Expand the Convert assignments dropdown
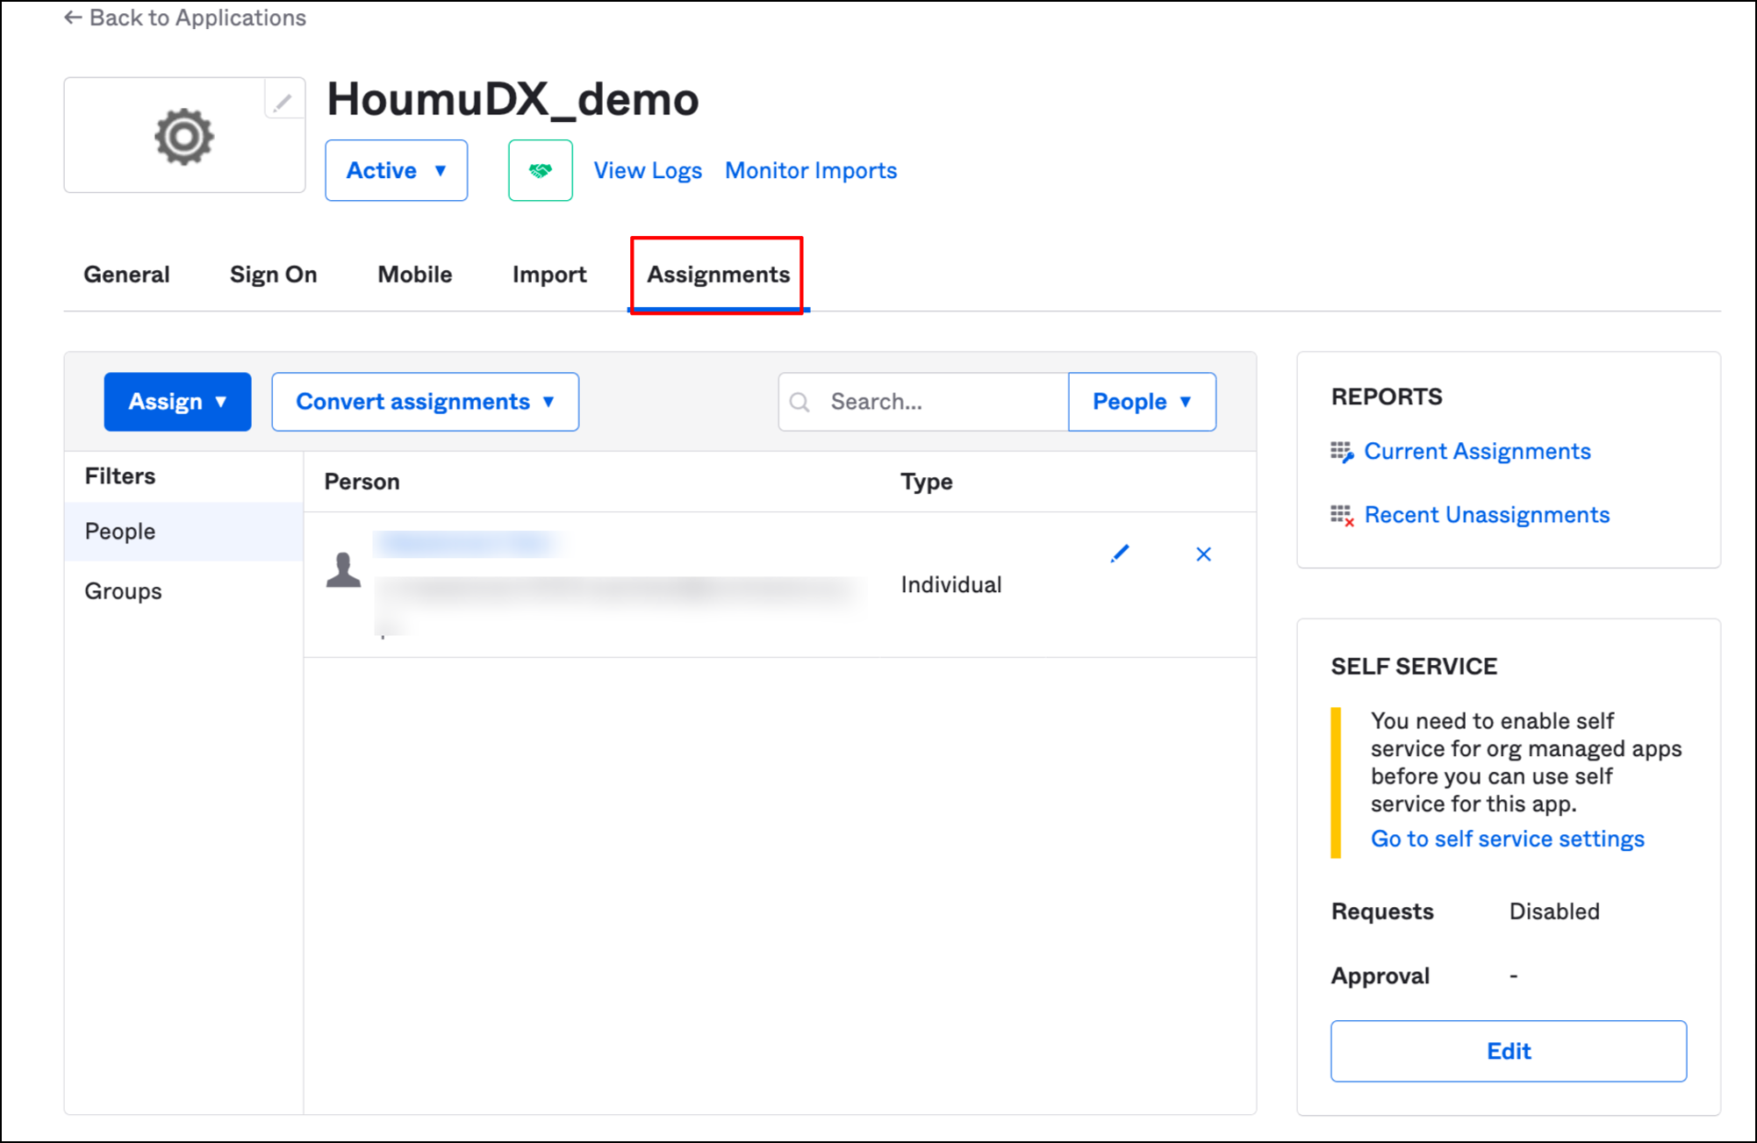This screenshot has height=1143, width=1757. click(426, 402)
